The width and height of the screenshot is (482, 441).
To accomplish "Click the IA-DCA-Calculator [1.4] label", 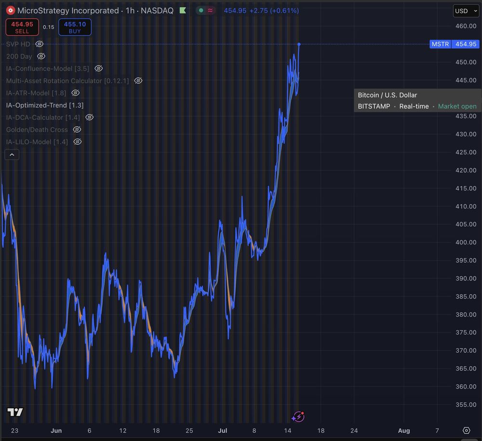I will point(43,117).
